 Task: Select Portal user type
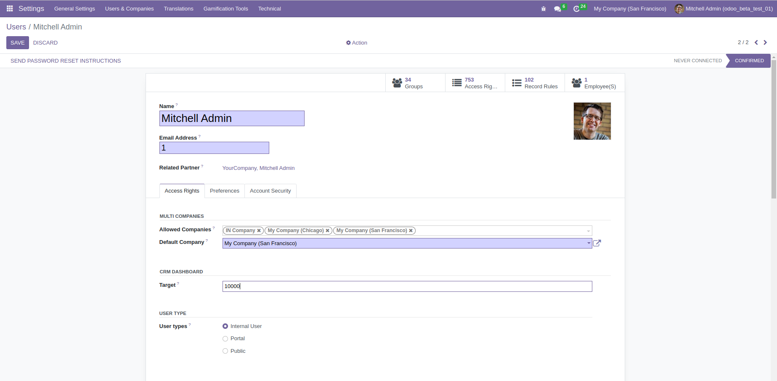tap(225, 339)
